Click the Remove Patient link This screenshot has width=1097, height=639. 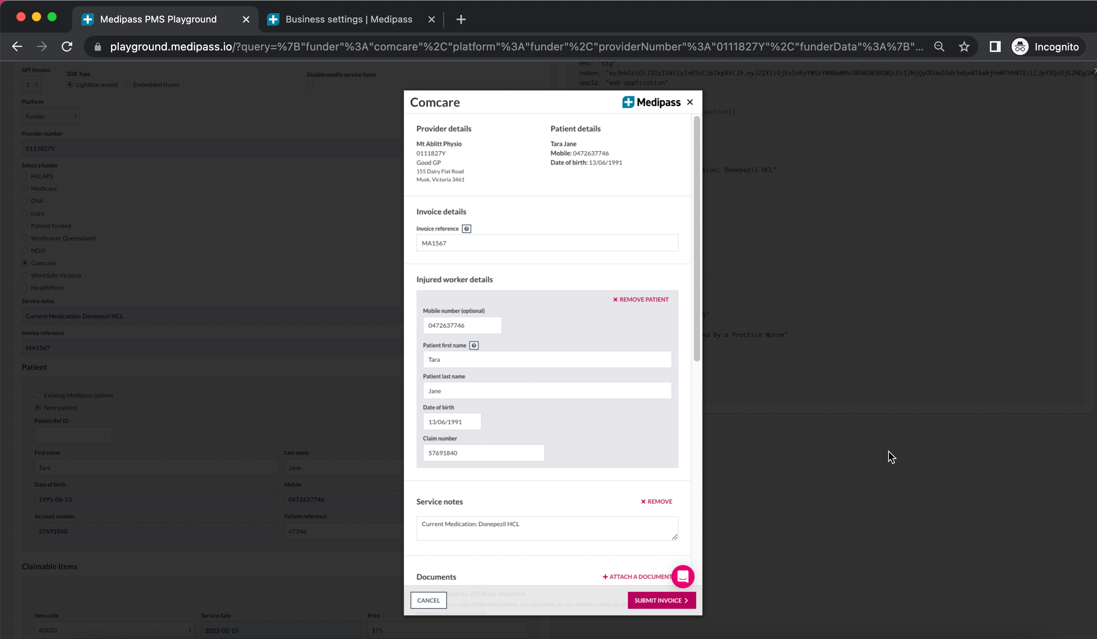tap(640, 299)
